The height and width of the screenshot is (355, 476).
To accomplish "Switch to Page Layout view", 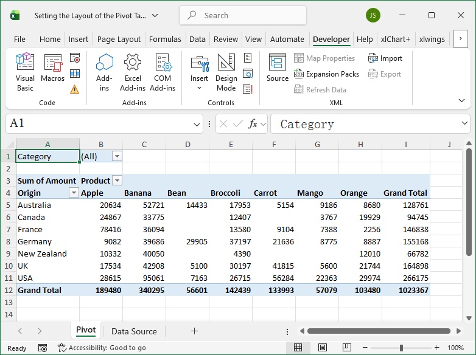I will coord(323,348).
